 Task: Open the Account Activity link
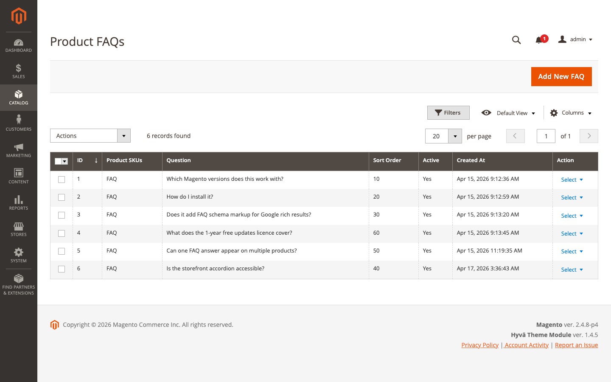526,345
